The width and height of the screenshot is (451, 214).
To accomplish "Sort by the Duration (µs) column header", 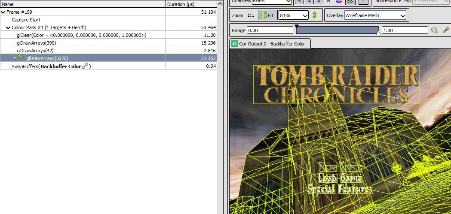I will pyautogui.click(x=191, y=4).
